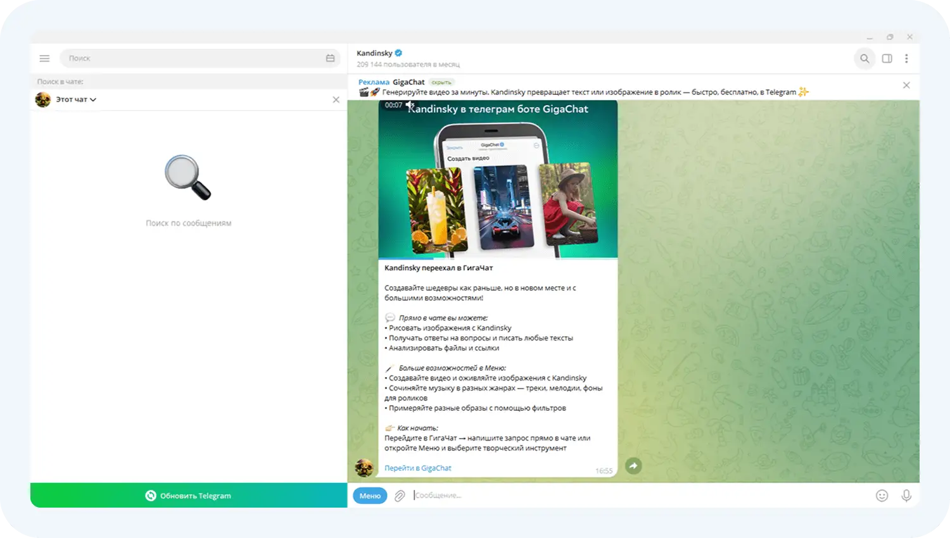Open the emoji picker

(882, 496)
